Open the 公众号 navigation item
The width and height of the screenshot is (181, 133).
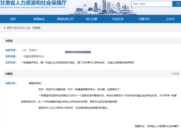coord(170,19)
